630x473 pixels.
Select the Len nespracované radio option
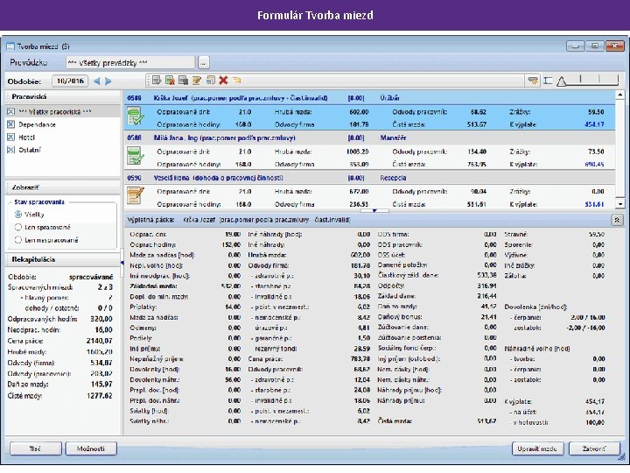click(x=18, y=240)
